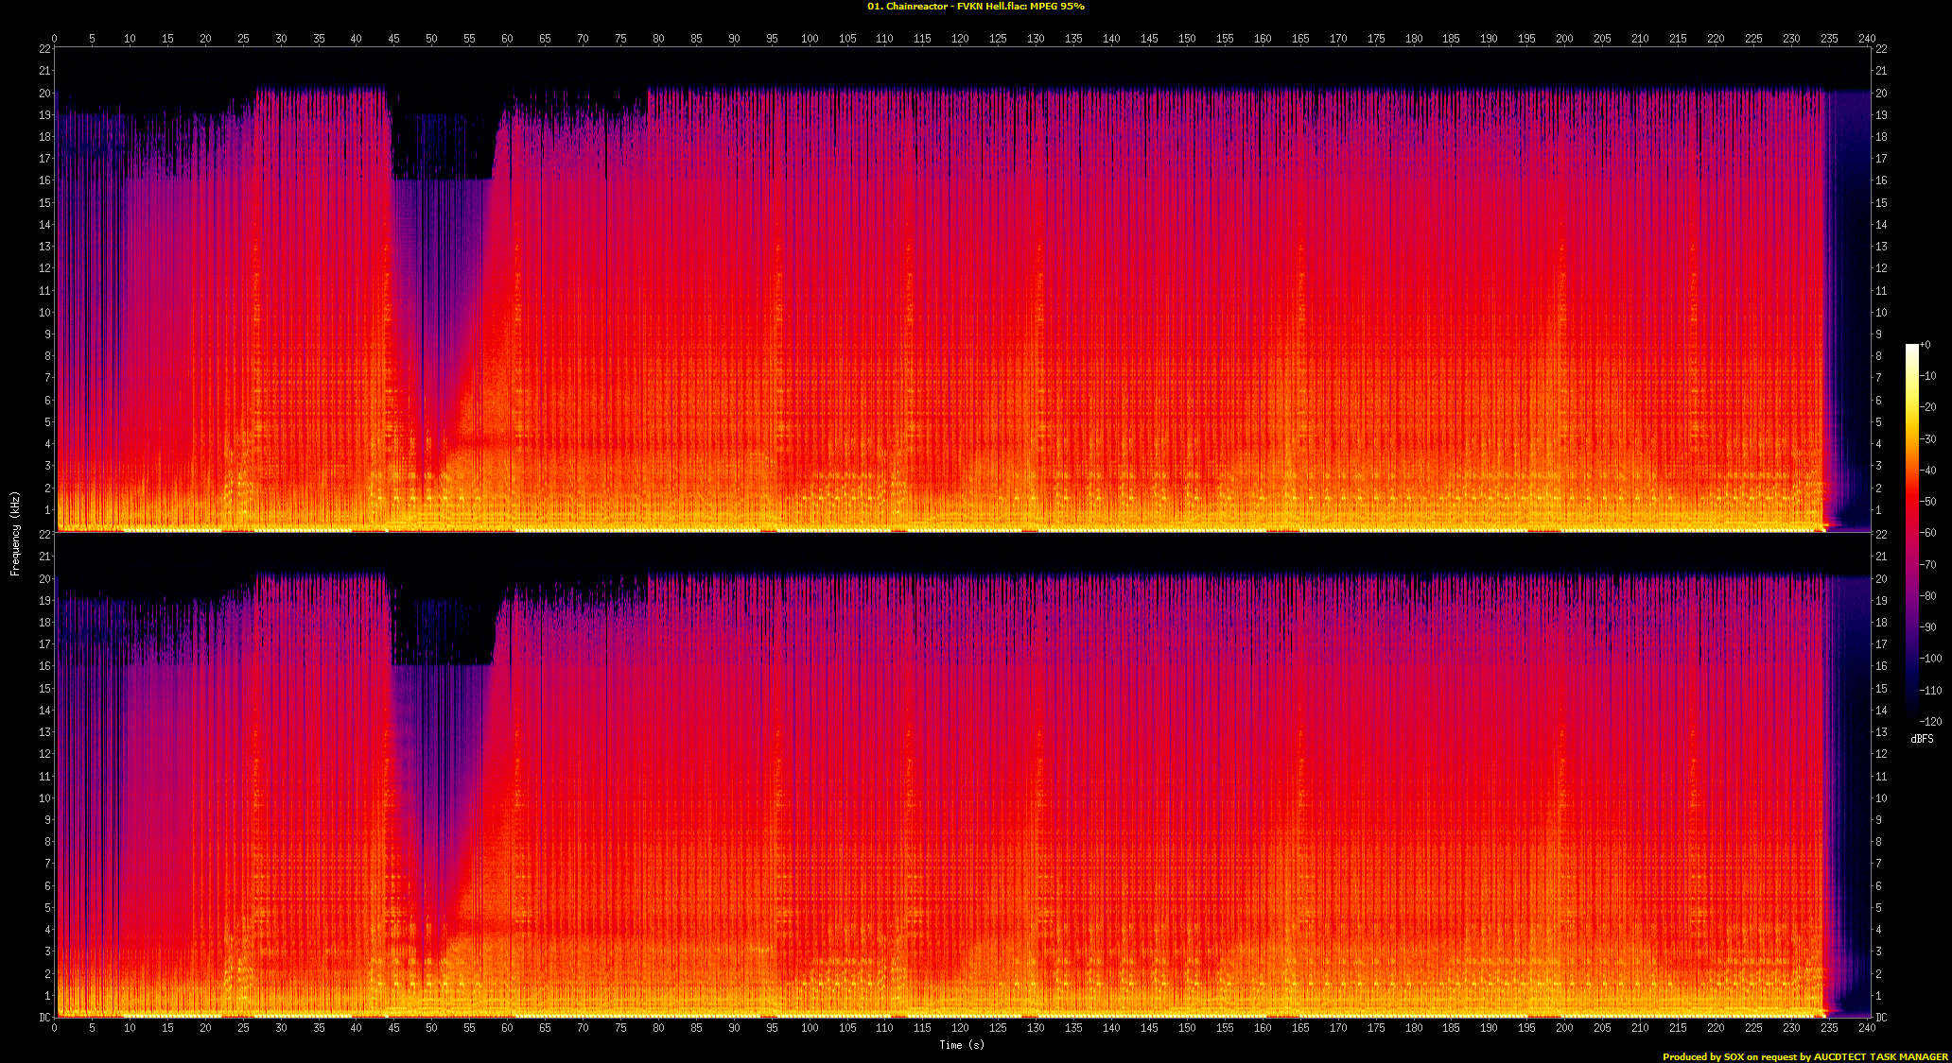Click the 240 second tick on the top time axis

point(1867,39)
